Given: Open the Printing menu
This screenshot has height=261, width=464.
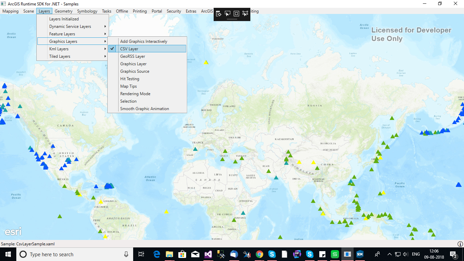Looking at the screenshot, I should point(140,11).
